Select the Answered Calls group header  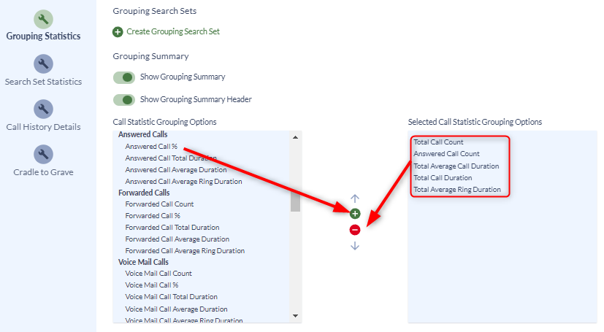(143, 134)
